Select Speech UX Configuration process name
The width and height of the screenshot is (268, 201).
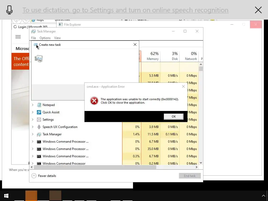click(x=60, y=127)
